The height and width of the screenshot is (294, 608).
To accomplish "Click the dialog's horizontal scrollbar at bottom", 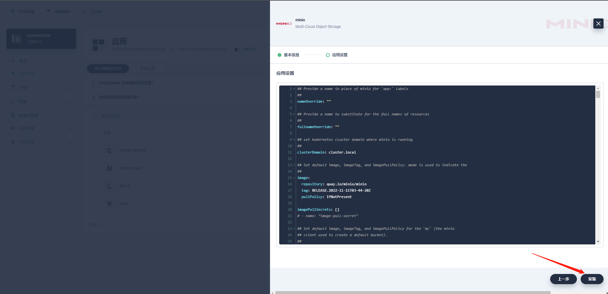I will click(413, 292).
